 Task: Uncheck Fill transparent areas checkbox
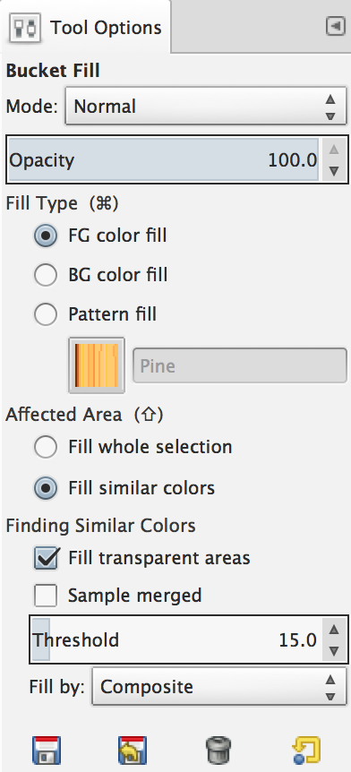[x=47, y=559]
